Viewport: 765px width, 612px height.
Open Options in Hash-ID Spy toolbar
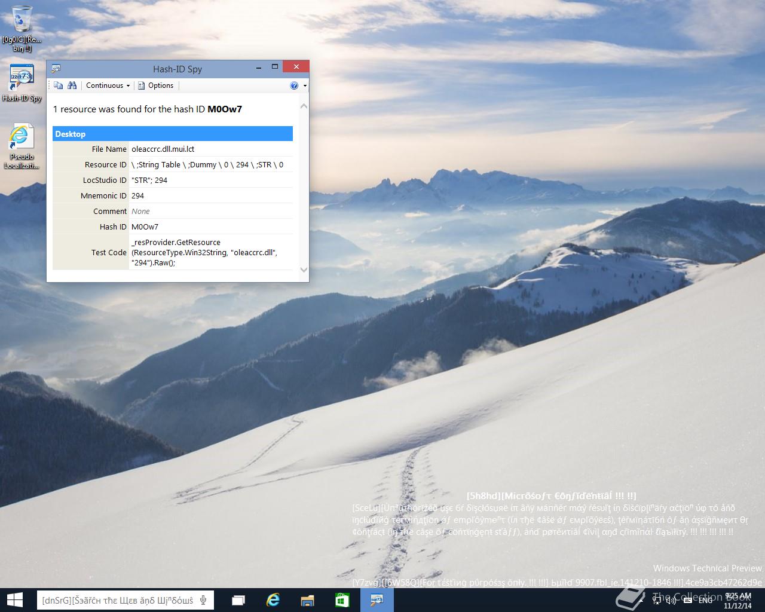[x=155, y=85]
